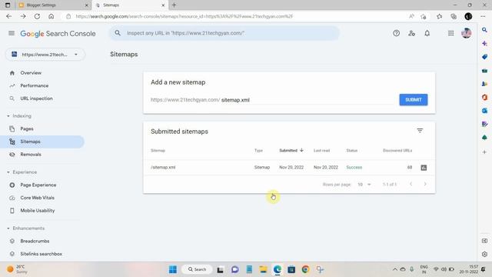
Task: Open the Pages report
Action: (x=27, y=128)
